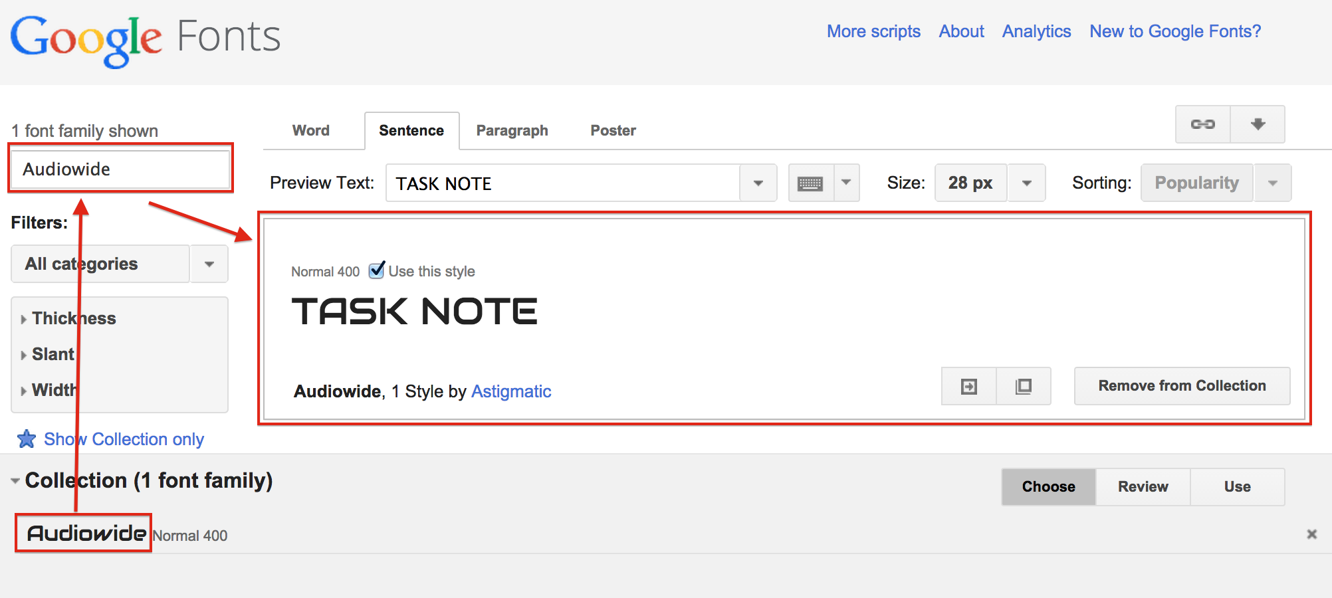This screenshot has width=1332, height=598.
Task: Switch to the Poster tab
Action: pyautogui.click(x=613, y=131)
